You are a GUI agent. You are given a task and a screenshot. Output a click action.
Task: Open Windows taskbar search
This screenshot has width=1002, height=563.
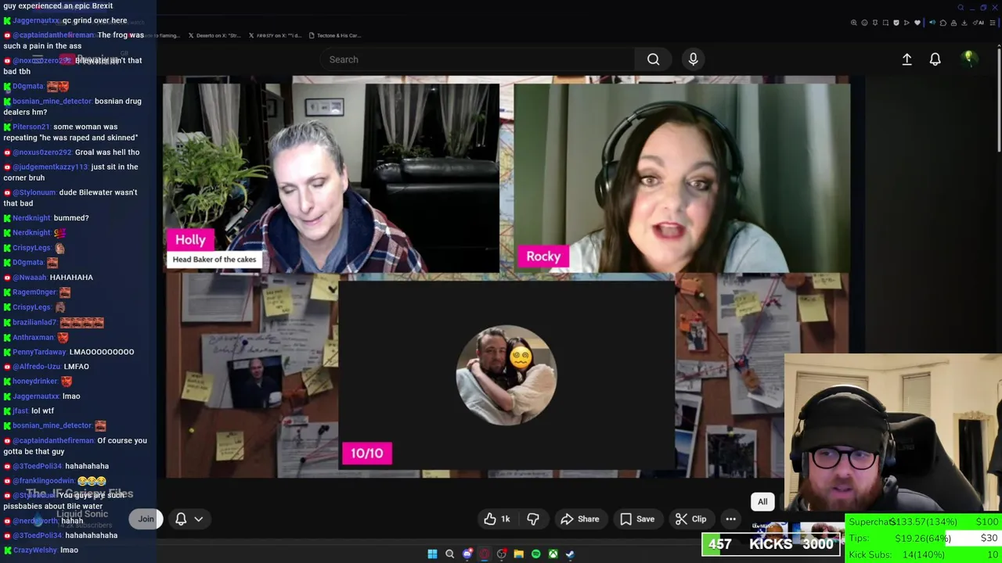point(449,554)
